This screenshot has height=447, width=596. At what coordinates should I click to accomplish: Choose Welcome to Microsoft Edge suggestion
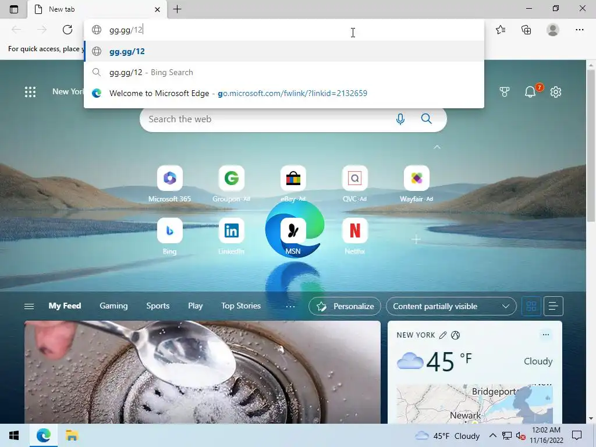click(x=284, y=93)
